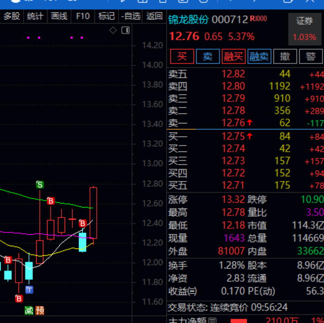
Task: Click the 融卖 margin sell button
Action: click(x=259, y=56)
